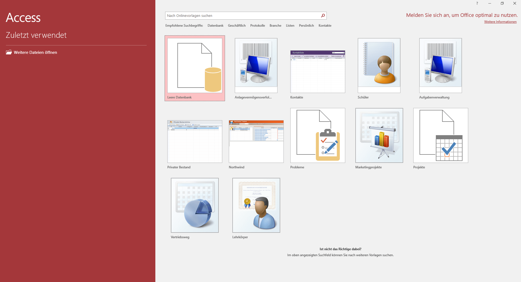Open the Lehrkörper template
Image resolution: width=521 pixels, height=282 pixels.
coord(256,205)
